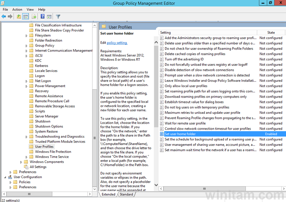This screenshot has width=286, height=202.
Task: Switch to the Extended tab
Action: (108, 194)
